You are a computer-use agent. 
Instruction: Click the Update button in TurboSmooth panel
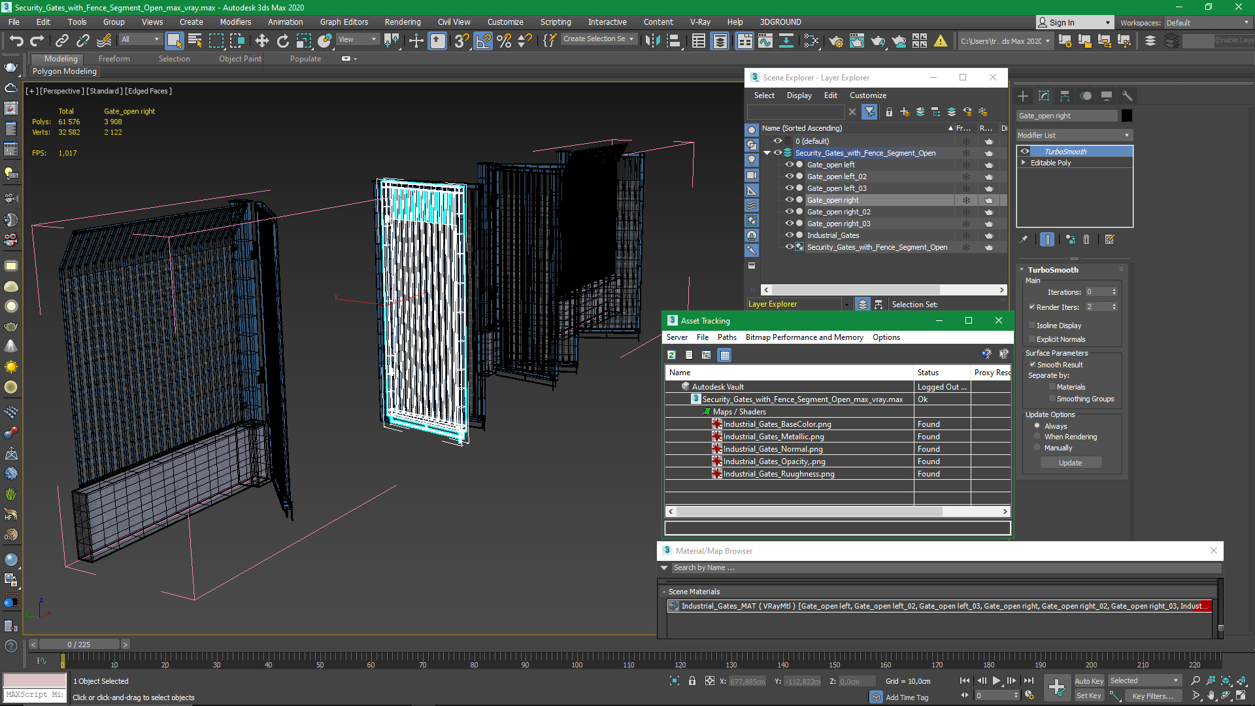(1071, 462)
